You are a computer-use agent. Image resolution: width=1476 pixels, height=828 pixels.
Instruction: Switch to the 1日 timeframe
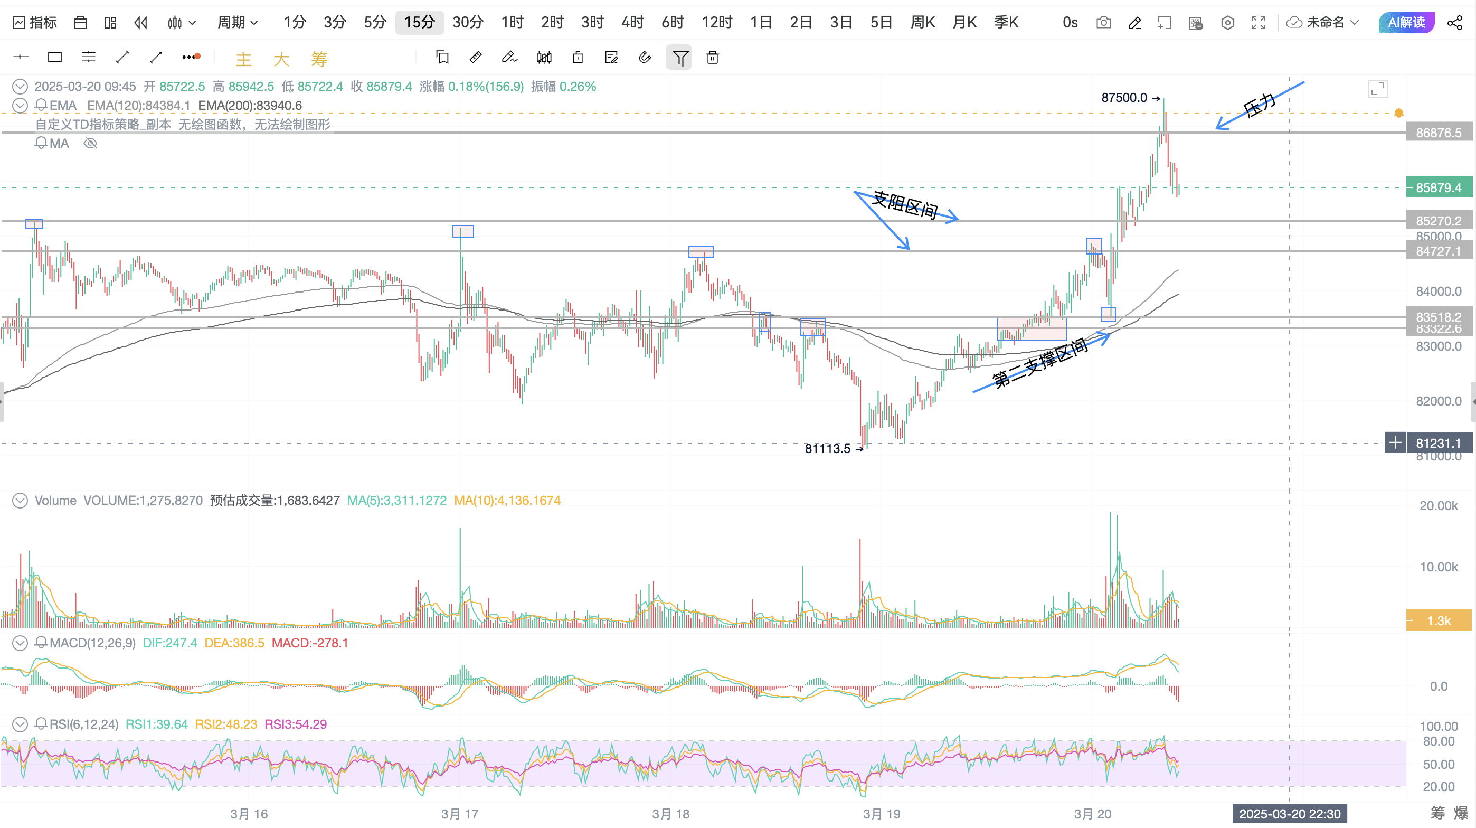pyautogui.click(x=761, y=23)
